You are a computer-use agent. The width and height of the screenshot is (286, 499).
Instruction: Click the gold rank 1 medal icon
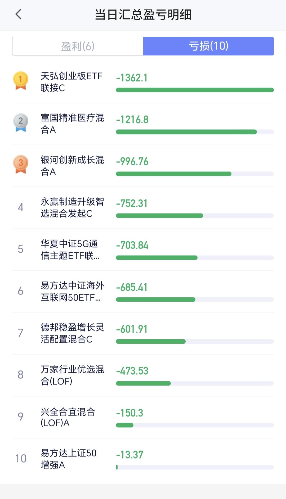(21, 81)
